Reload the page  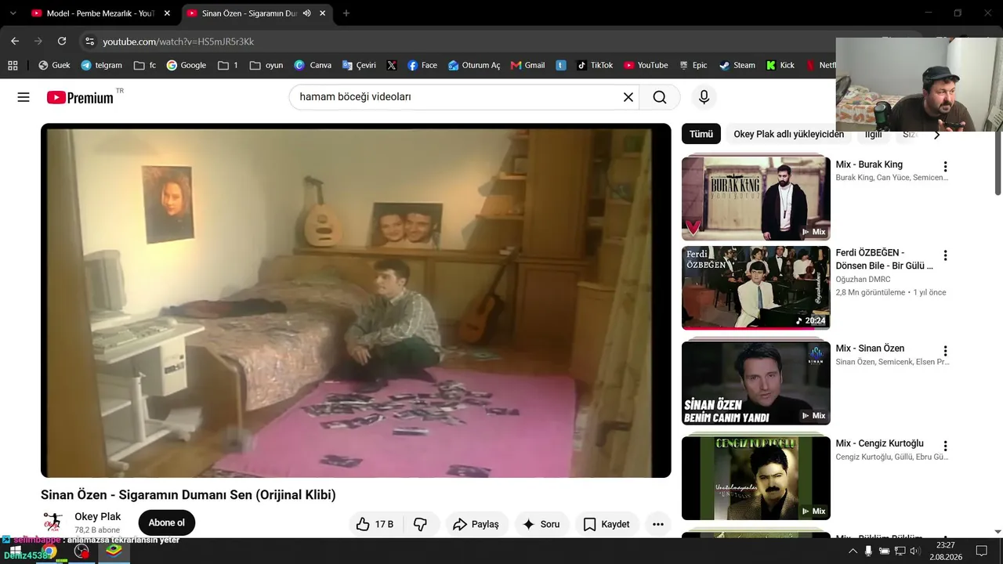(62, 41)
